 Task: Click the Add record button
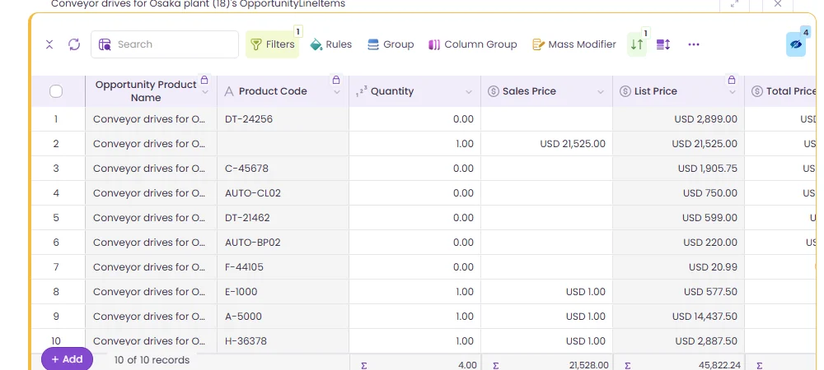[x=68, y=359]
